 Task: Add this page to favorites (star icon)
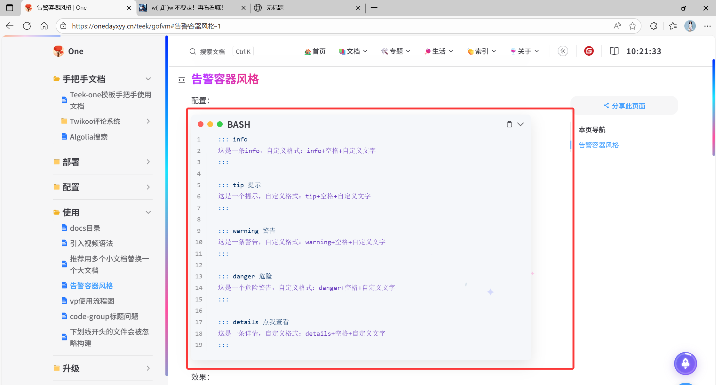pyautogui.click(x=632, y=26)
